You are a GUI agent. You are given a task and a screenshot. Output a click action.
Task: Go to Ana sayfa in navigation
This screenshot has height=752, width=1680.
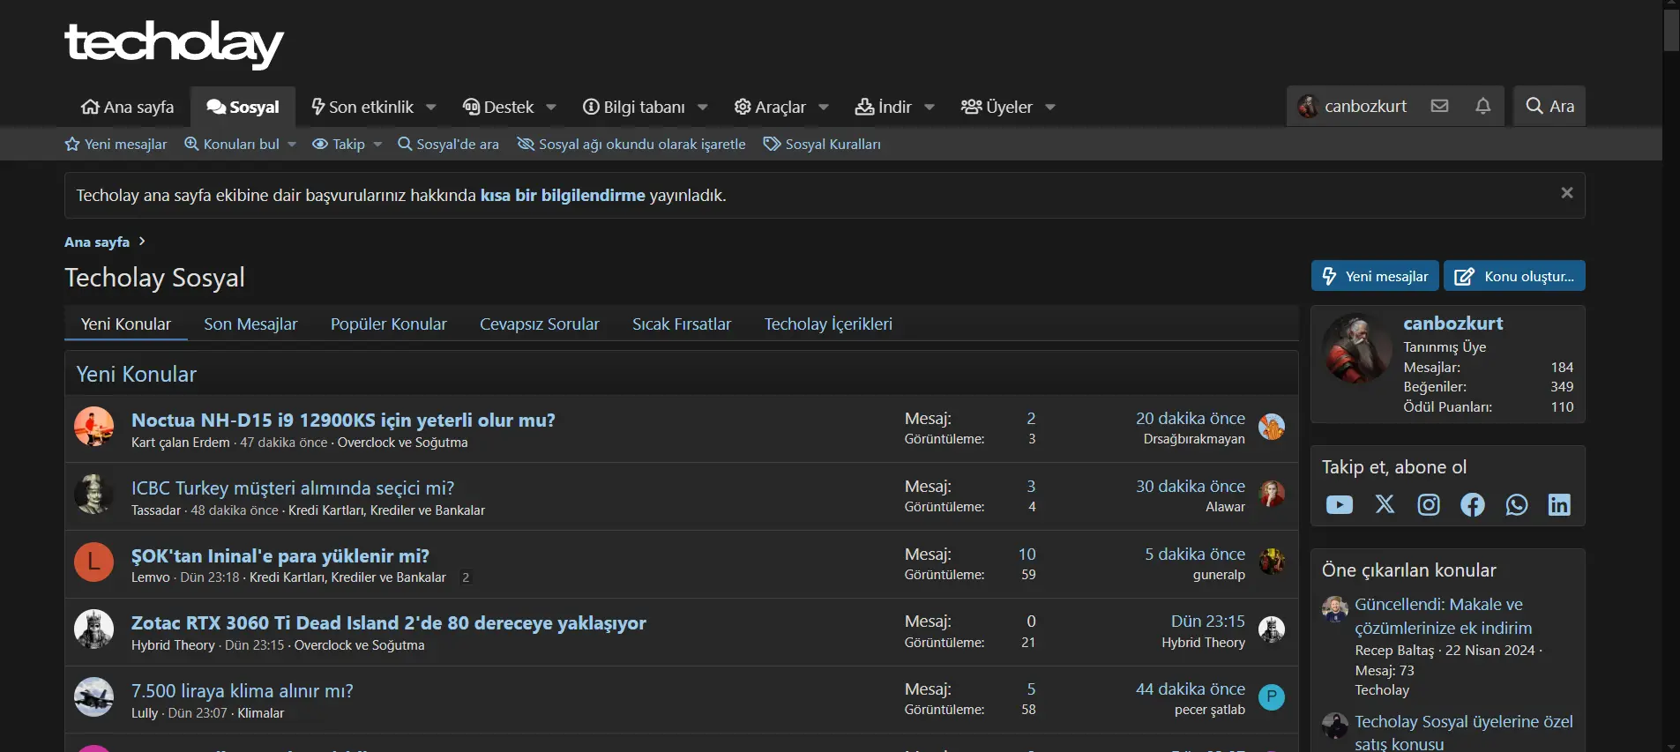click(128, 107)
